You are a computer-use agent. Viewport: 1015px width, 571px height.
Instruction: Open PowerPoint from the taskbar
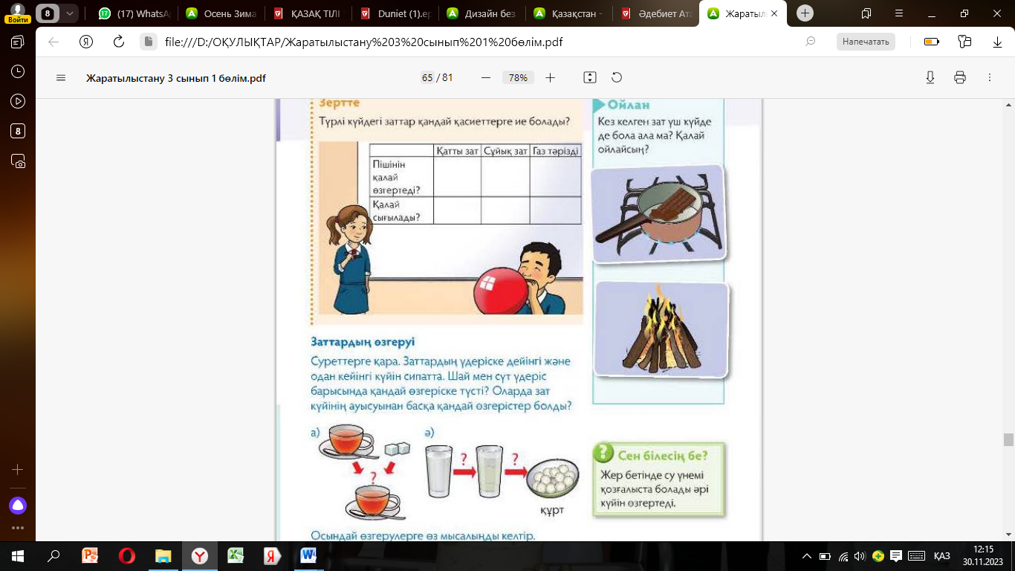(x=90, y=555)
